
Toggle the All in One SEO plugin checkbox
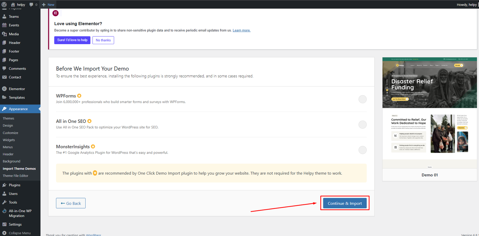tap(363, 124)
